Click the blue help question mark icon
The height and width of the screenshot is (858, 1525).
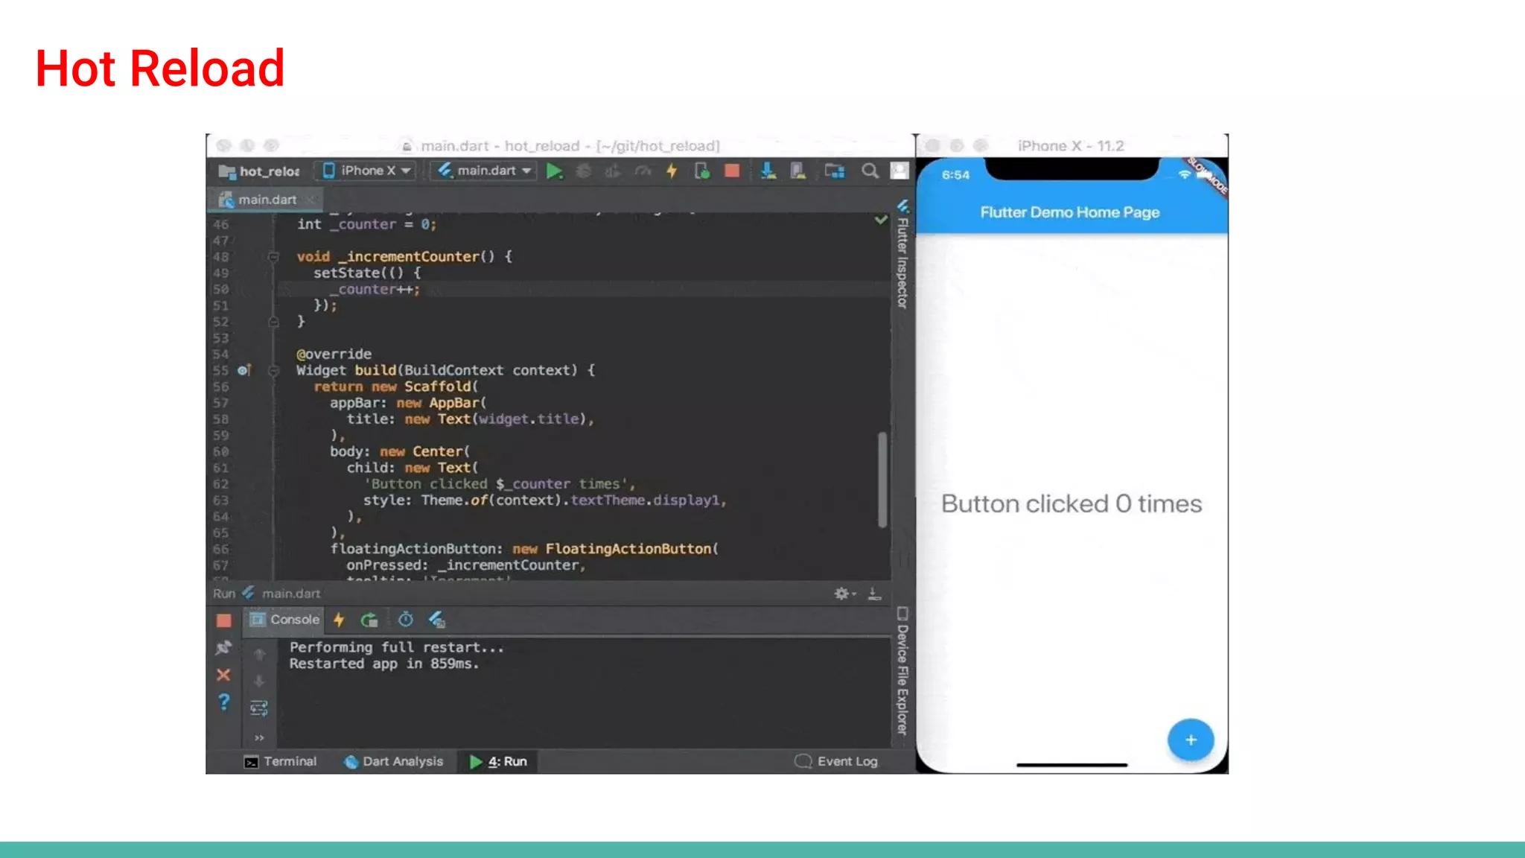pyautogui.click(x=223, y=702)
